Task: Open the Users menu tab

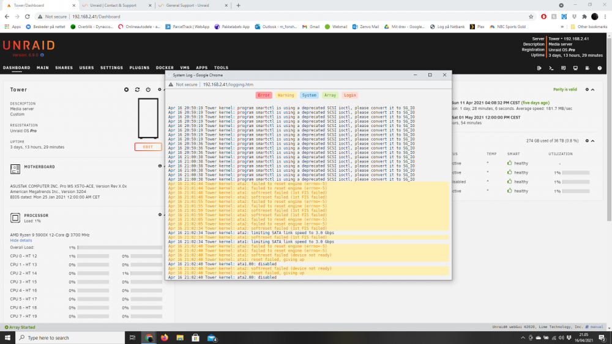Action: pos(87,68)
